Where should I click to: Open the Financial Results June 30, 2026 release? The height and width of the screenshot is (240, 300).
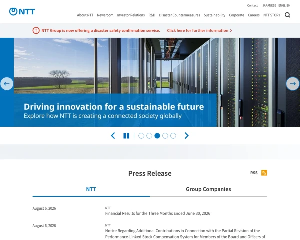click(158, 213)
